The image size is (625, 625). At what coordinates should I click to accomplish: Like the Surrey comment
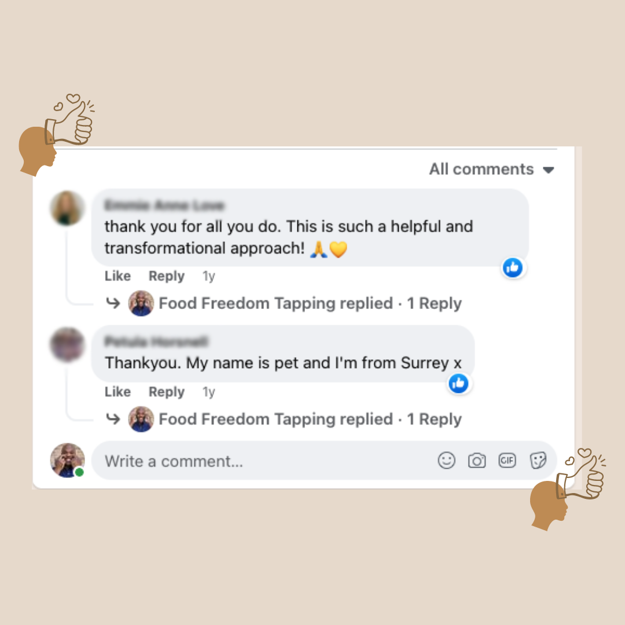coord(117,392)
